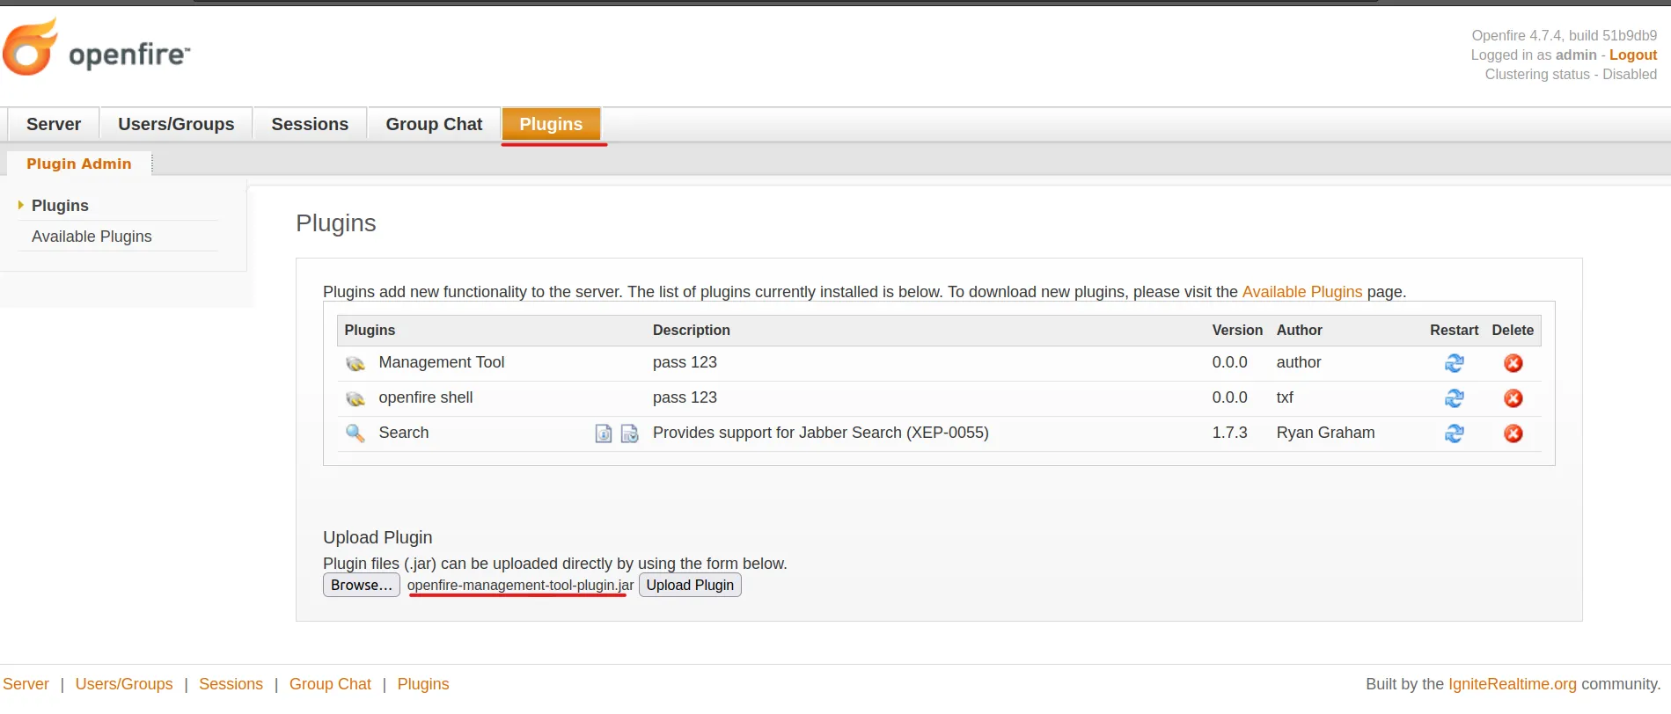1671x714 pixels.
Task: Click the Upload Plugin heading
Action: coord(377,537)
